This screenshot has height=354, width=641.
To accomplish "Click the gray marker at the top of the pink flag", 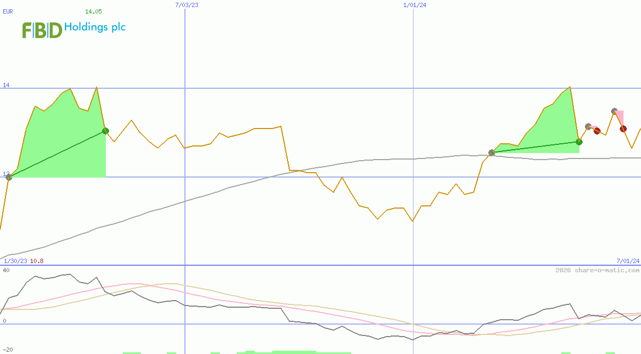I will tap(613, 111).
